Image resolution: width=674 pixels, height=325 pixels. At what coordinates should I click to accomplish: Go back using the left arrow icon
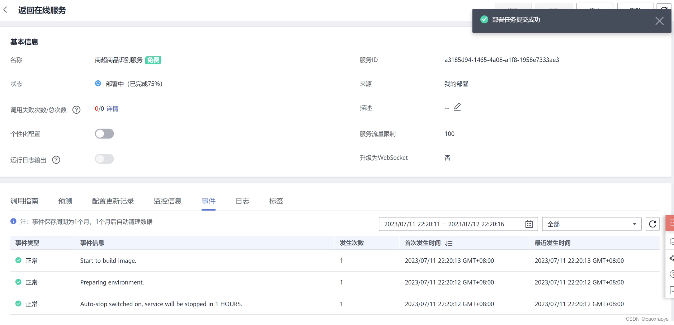5,10
